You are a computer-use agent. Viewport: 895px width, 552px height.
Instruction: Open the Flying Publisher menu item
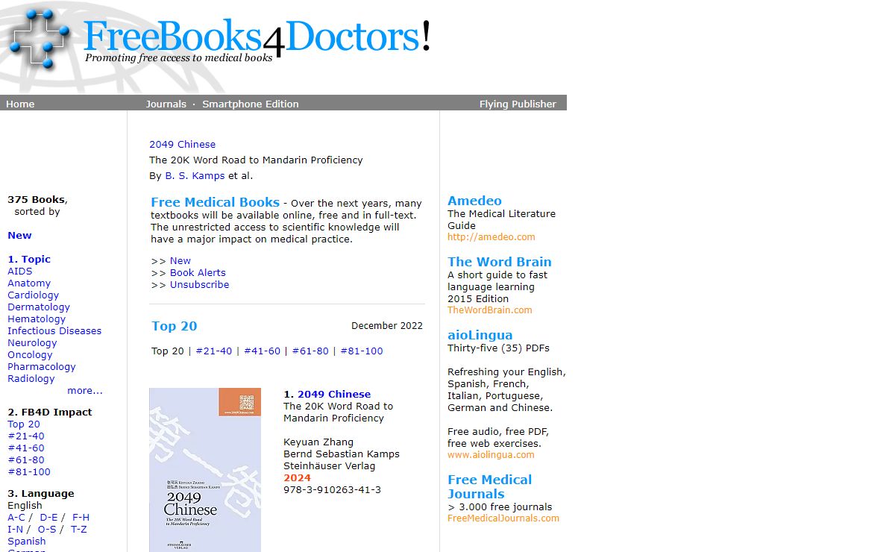point(518,104)
